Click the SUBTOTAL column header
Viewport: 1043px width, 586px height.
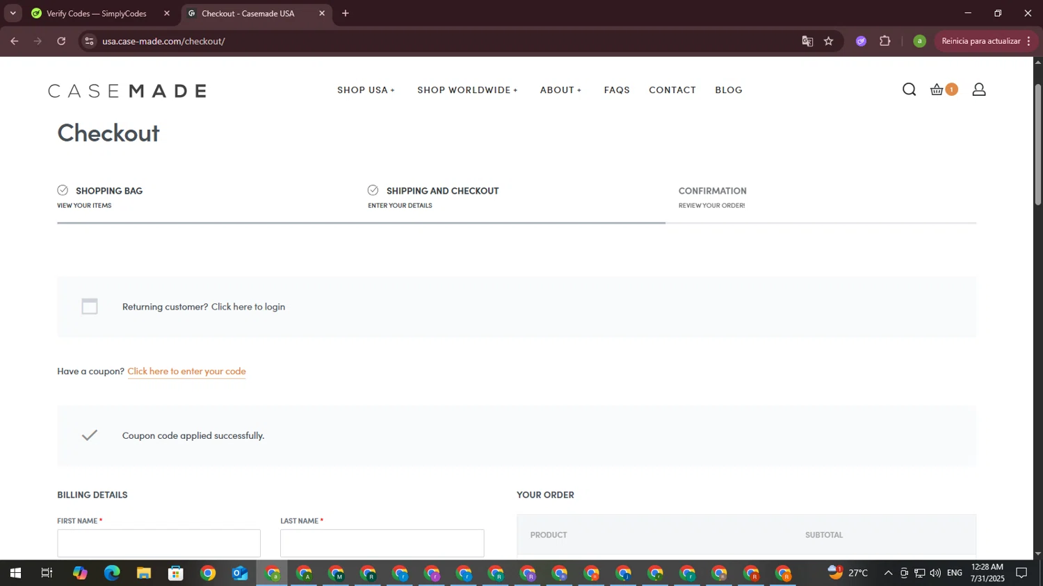pyautogui.click(x=824, y=535)
